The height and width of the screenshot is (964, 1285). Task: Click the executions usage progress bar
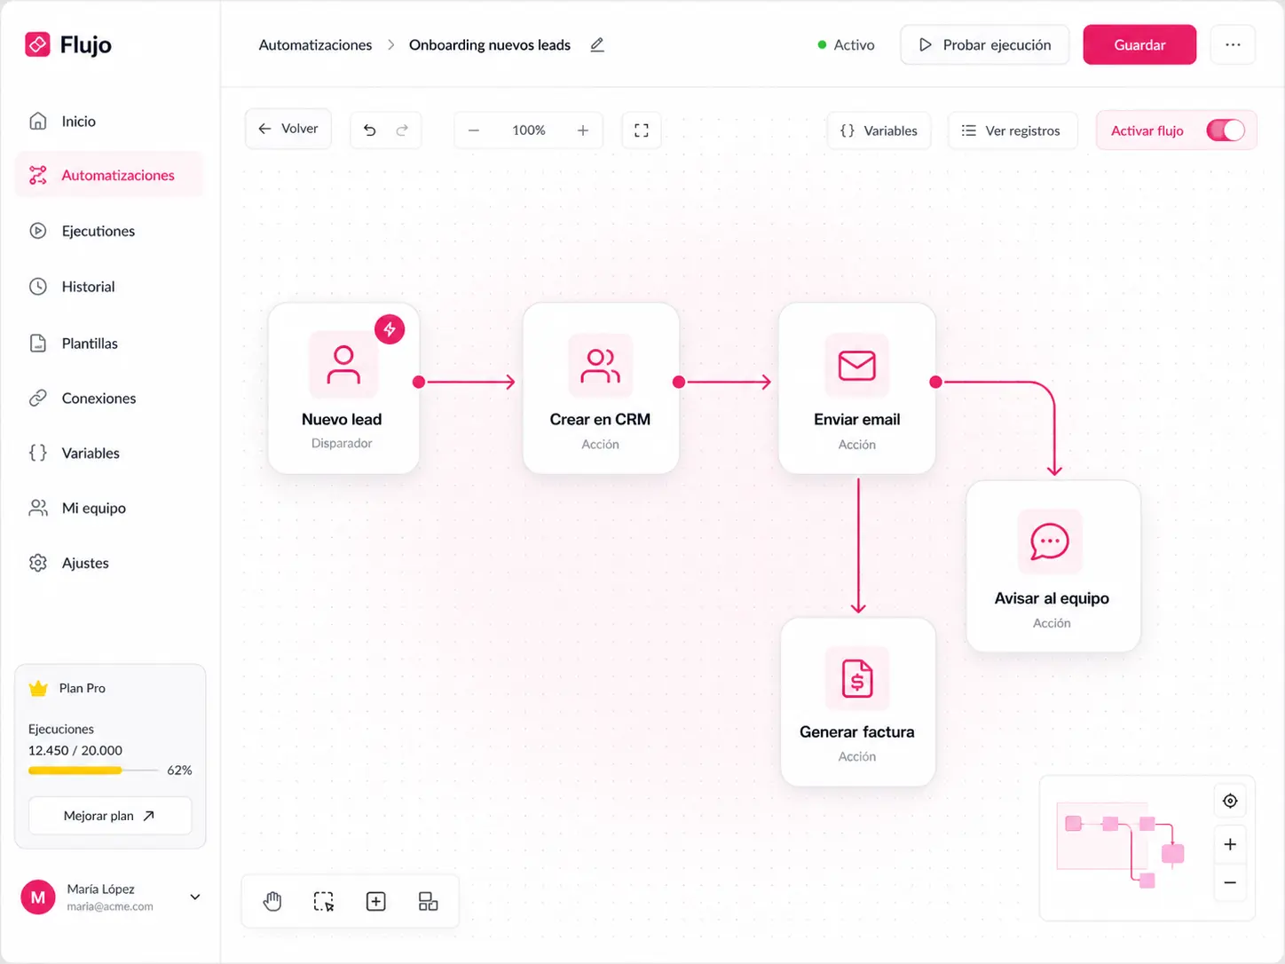(93, 770)
